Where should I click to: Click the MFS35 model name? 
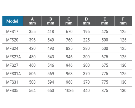12,90
